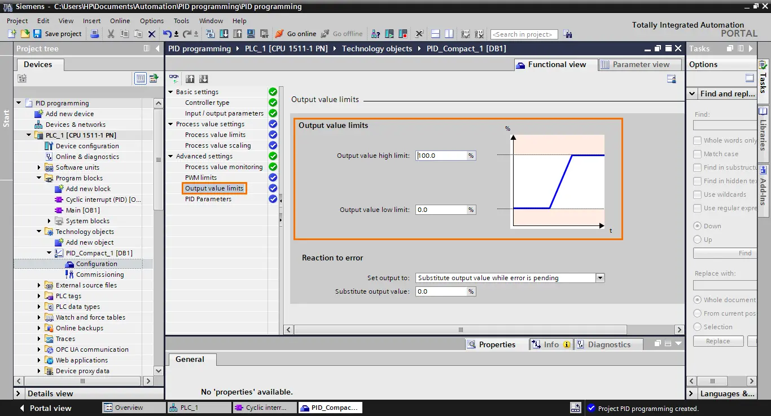This screenshot has height=416, width=771.
Task: Click the horizontal scrollbar of the configuration area
Action: tap(484, 330)
